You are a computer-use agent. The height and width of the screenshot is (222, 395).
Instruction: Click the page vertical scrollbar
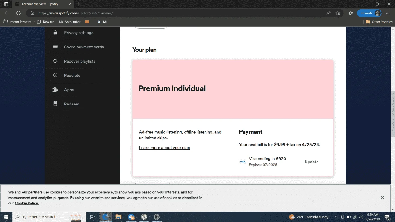point(393,114)
